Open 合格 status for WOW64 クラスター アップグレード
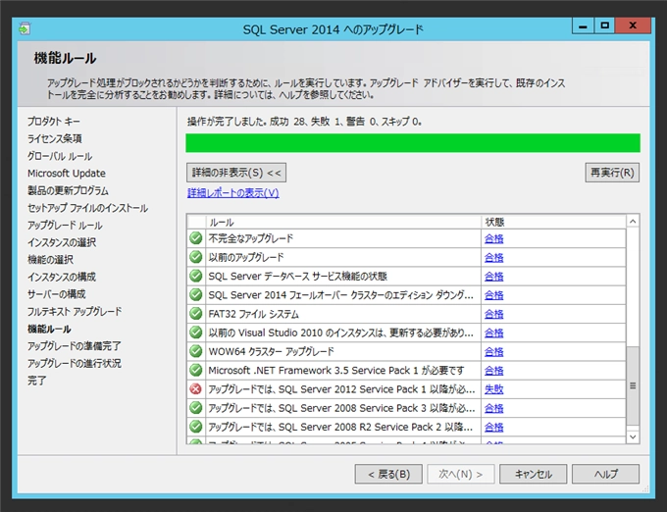The height and width of the screenshot is (512, 667). click(x=493, y=352)
